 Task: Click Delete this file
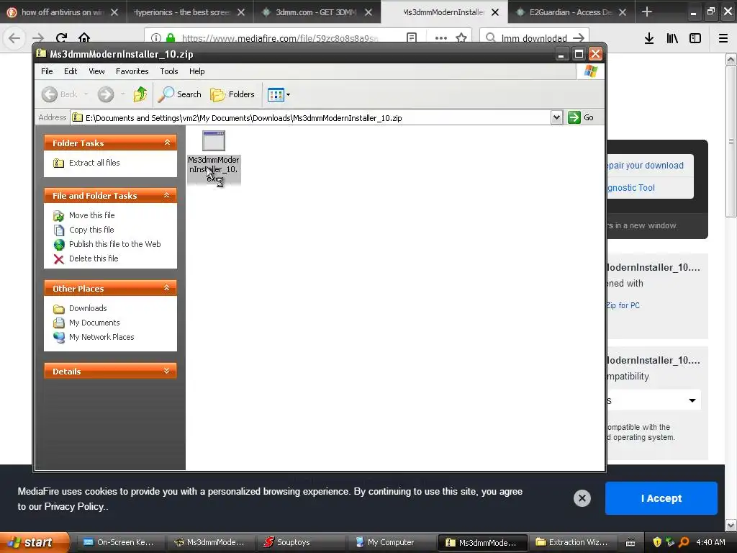[94, 258]
